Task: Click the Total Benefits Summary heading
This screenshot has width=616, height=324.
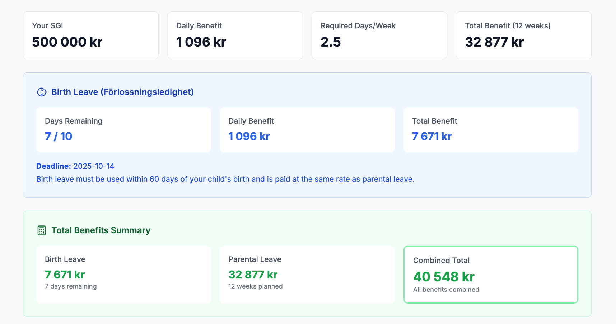Action: (101, 230)
